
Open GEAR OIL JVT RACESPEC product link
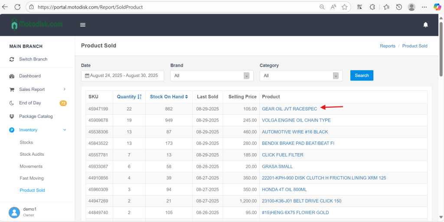289,109
